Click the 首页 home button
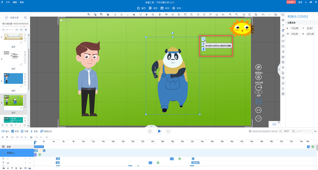318x170 pixels. (x=142, y=8)
